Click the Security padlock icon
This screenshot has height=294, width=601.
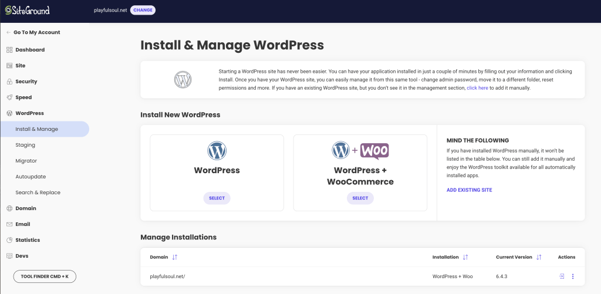(9, 82)
